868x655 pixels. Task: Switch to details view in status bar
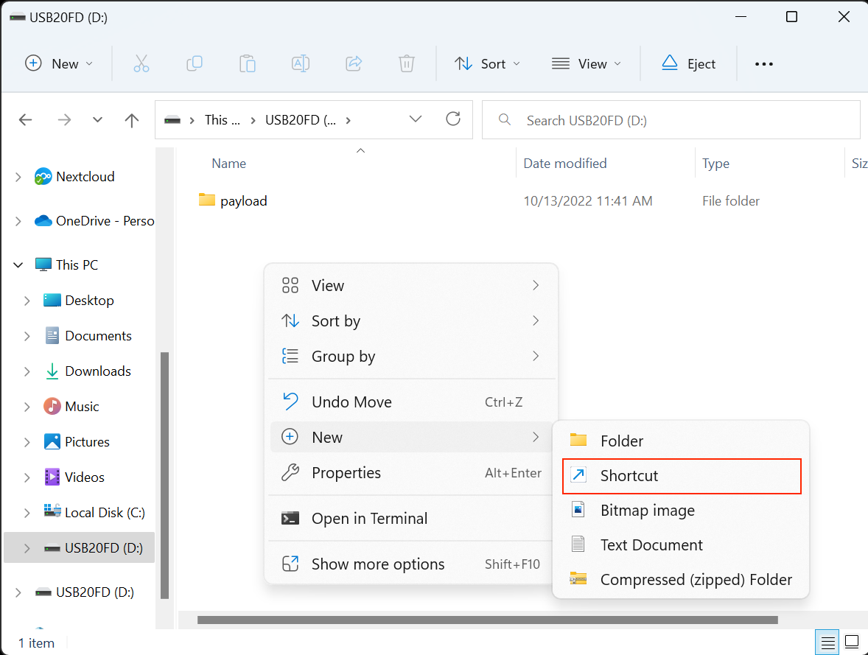(x=828, y=641)
